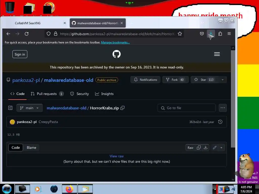
Task: Click the Sign in button
Action: [20, 54]
